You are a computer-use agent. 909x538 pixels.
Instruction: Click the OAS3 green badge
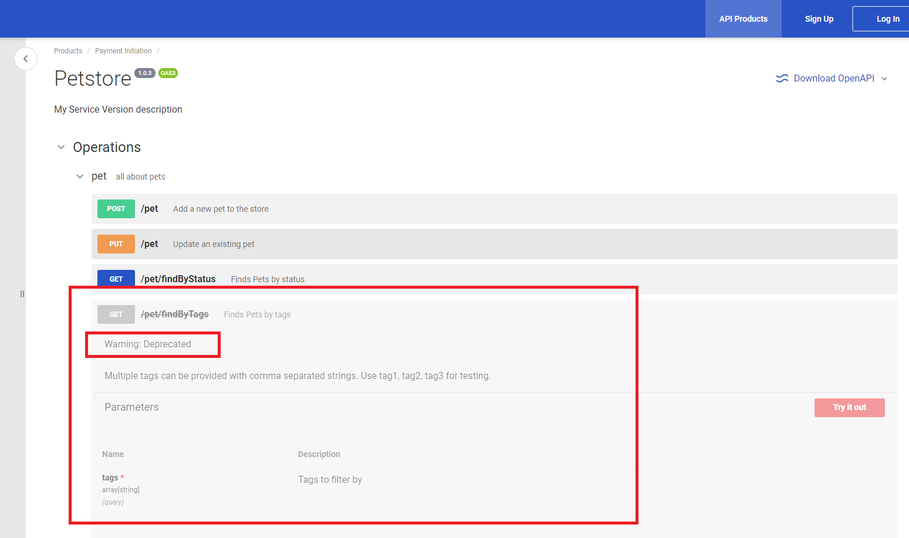pos(168,73)
